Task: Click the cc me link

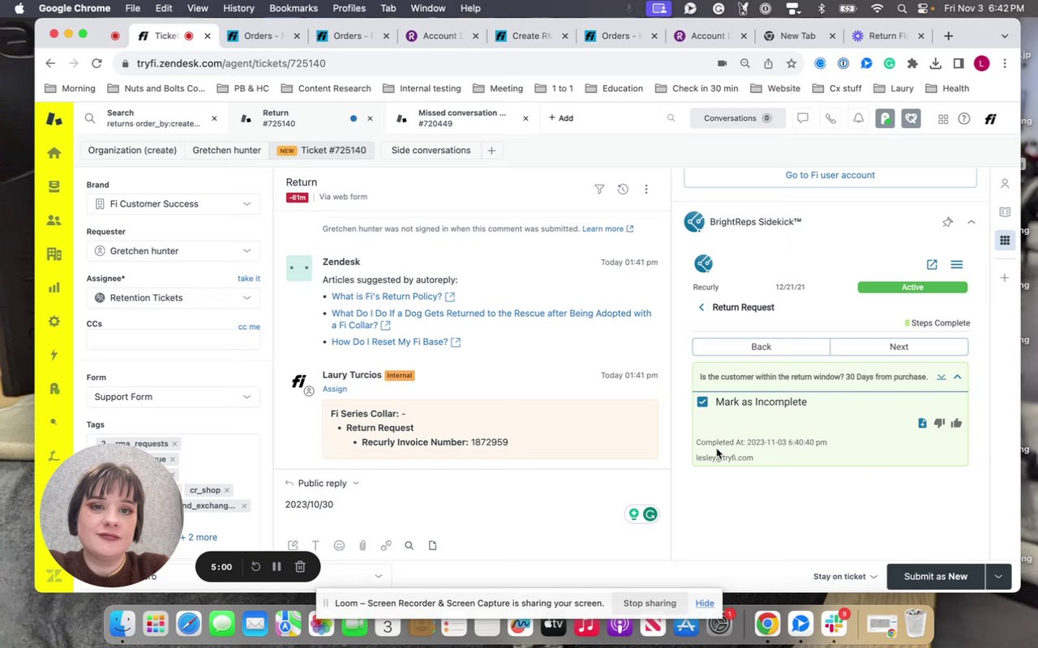Action: point(249,326)
